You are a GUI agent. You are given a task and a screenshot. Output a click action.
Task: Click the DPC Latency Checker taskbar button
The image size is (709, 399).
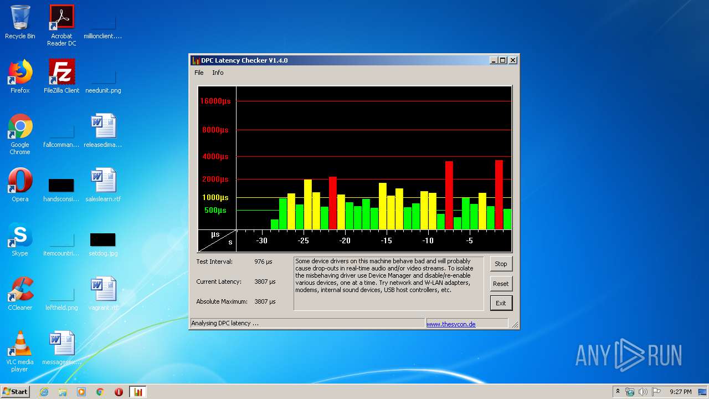[138, 392]
